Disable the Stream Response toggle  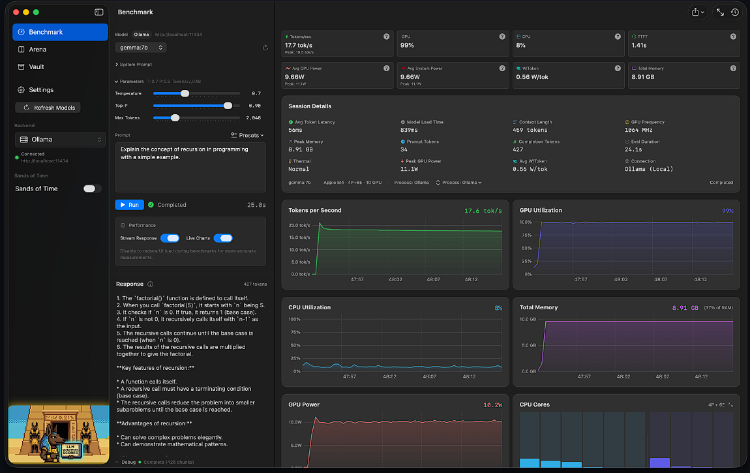[x=170, y=238]
